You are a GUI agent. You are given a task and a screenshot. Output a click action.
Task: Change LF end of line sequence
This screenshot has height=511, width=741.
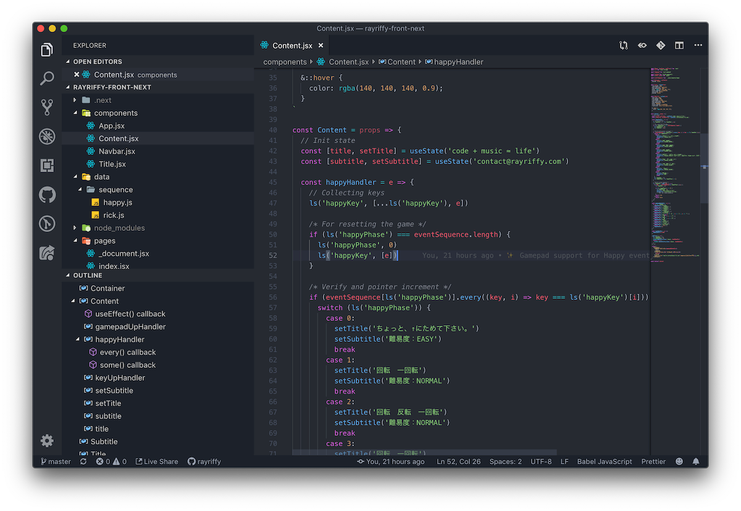[x=564, y=462]
